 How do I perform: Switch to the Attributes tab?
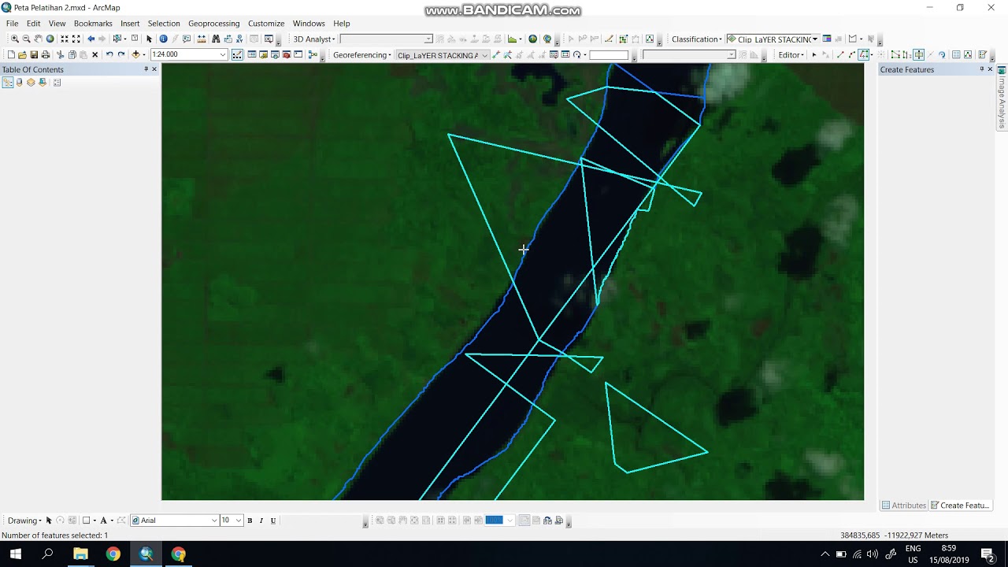904,506
